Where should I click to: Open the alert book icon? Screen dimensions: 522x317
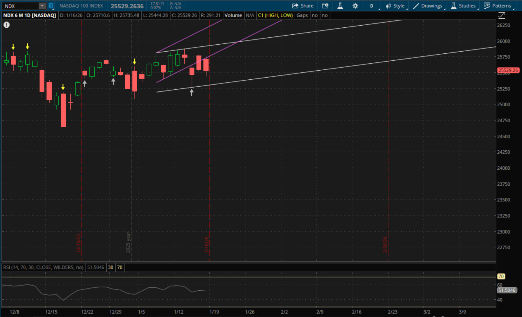(325, 6)
